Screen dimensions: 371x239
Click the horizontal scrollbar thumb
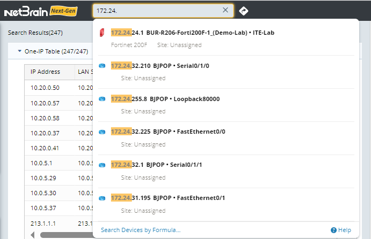[67, 235]
